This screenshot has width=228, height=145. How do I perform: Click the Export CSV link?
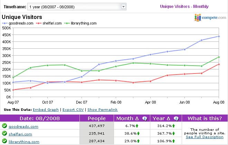pyautogui.click(x=74, y=109)
